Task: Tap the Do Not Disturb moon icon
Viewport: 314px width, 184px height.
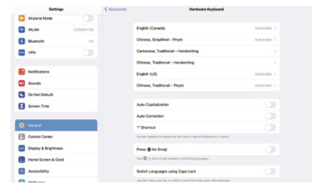Action: coord(21,95)
